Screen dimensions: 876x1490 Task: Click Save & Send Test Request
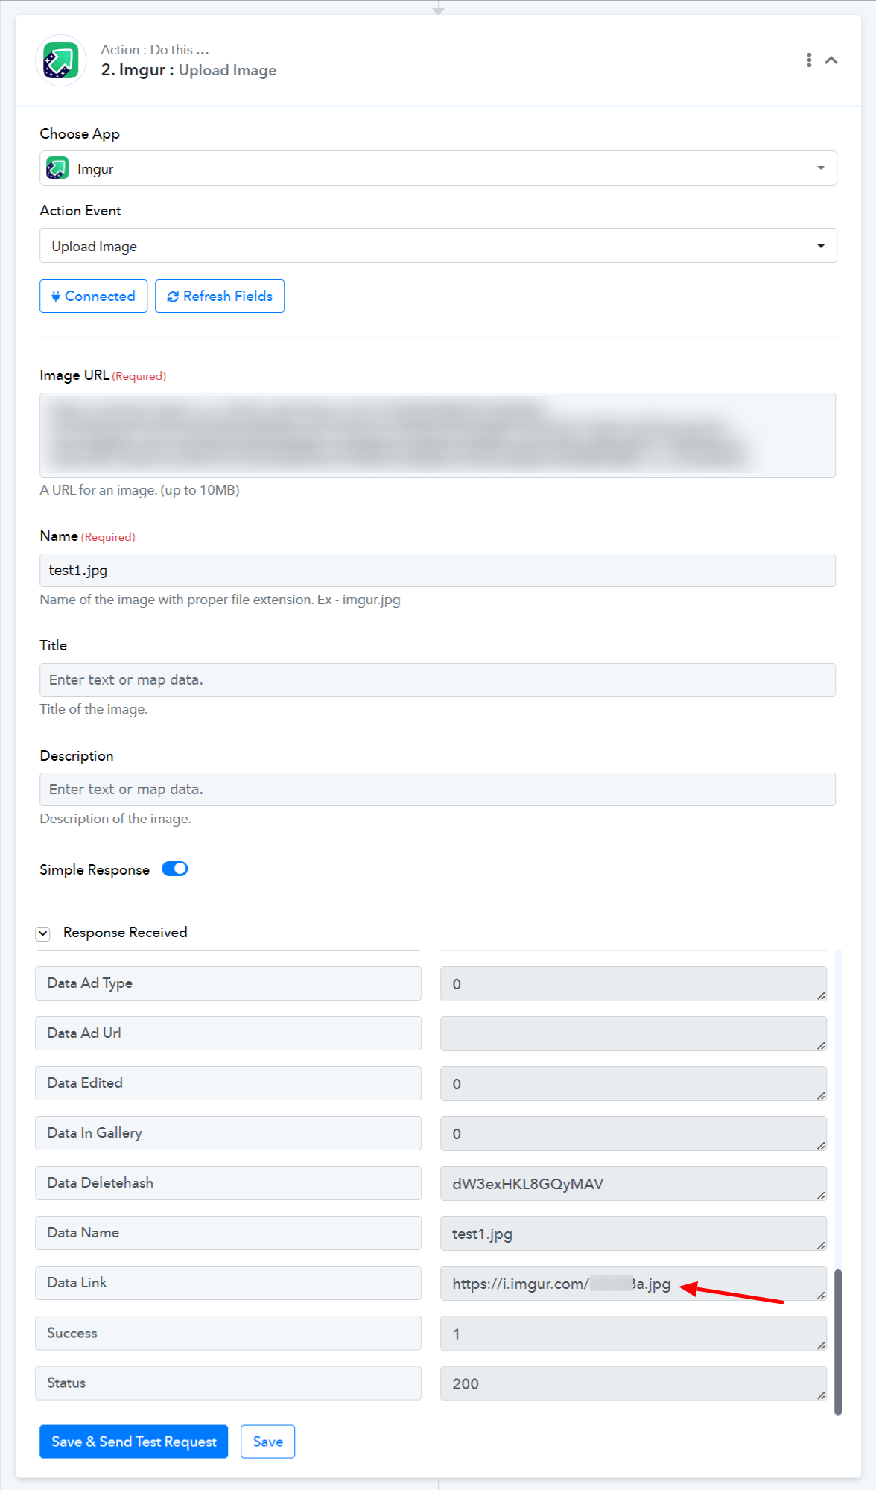tap(134, 1442)
